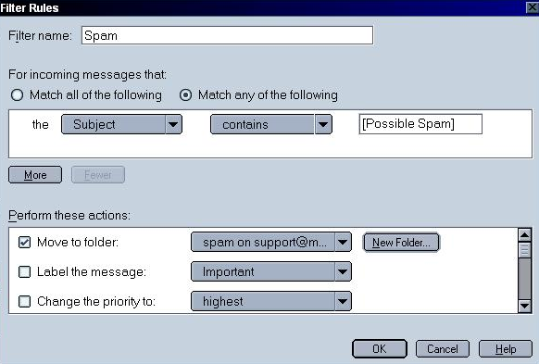Image resolution: width=539 pixels, height=364 pixels.
Task: Click the Subject dropdown arrow
Action: (x=173, y=124)
